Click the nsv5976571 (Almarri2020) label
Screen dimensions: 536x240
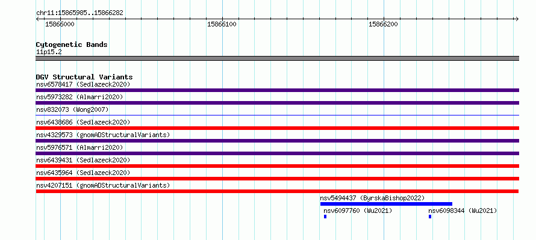click(79, 147)
